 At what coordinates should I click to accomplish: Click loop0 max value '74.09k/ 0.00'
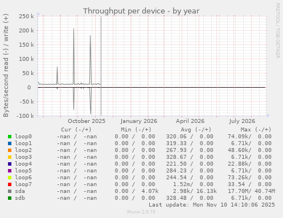coord(249,137)
